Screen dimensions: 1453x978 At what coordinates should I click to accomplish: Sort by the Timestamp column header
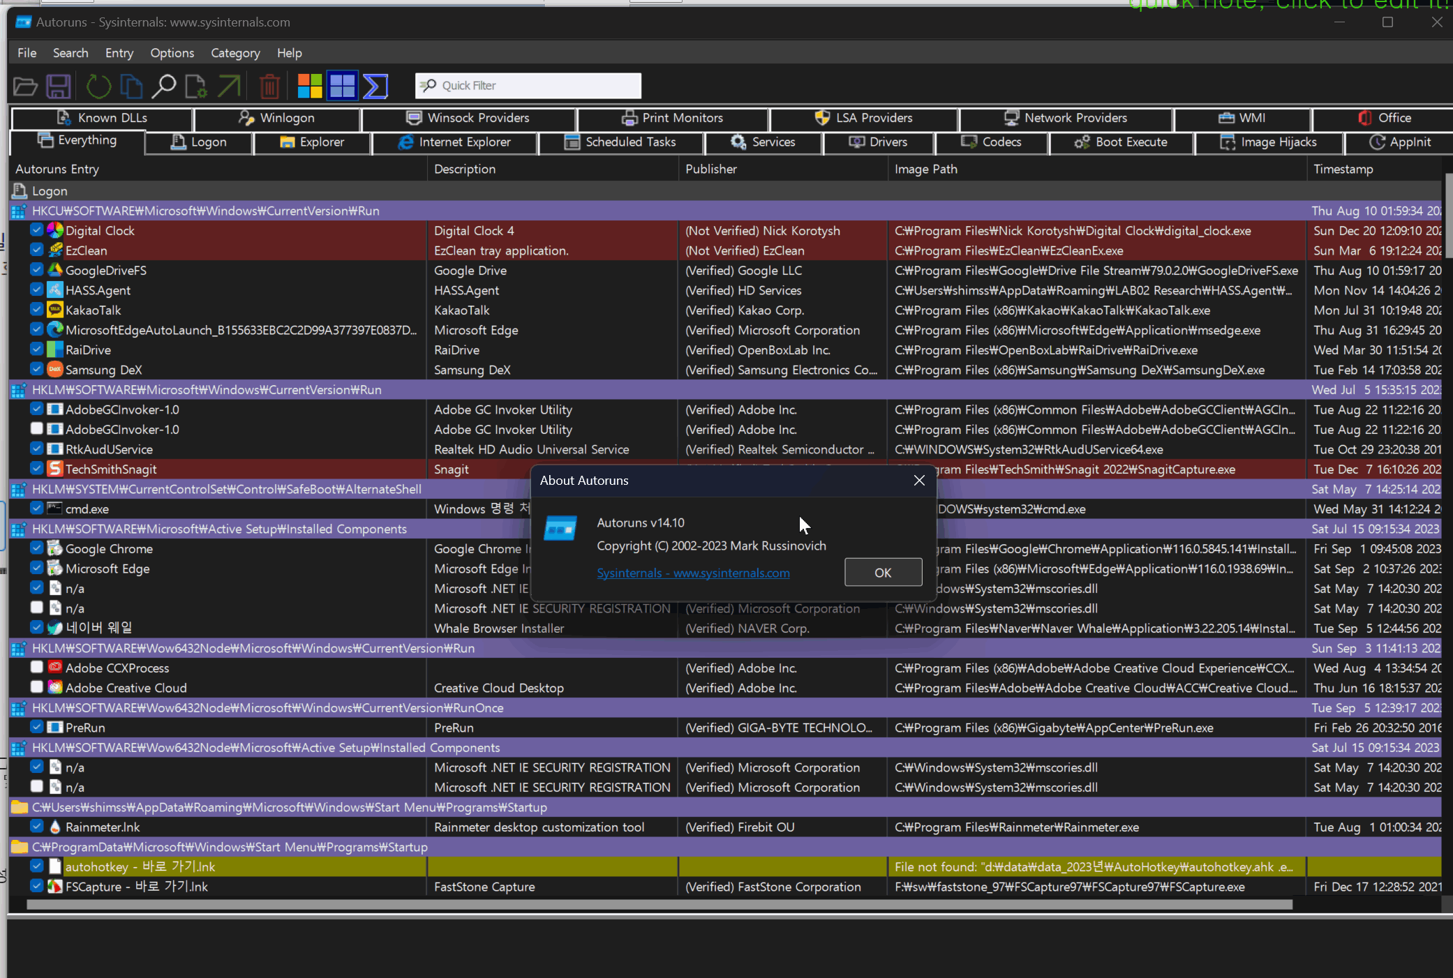pyautogui.click(x=1373, y=170)
